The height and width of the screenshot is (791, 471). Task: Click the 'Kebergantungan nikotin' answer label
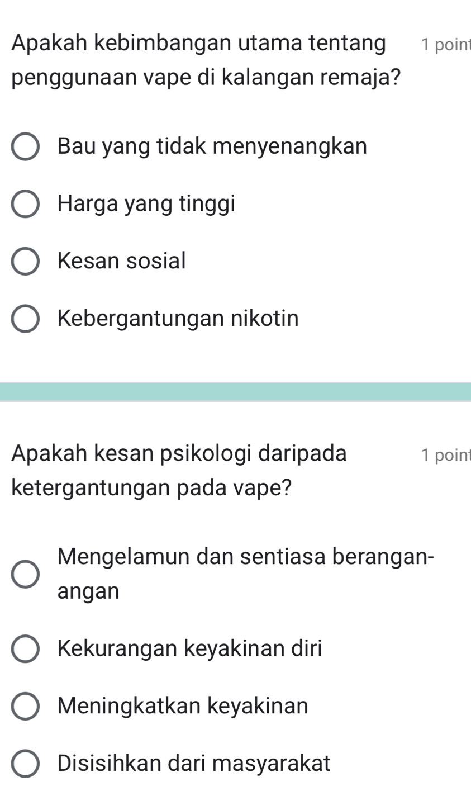click(178, 319)
